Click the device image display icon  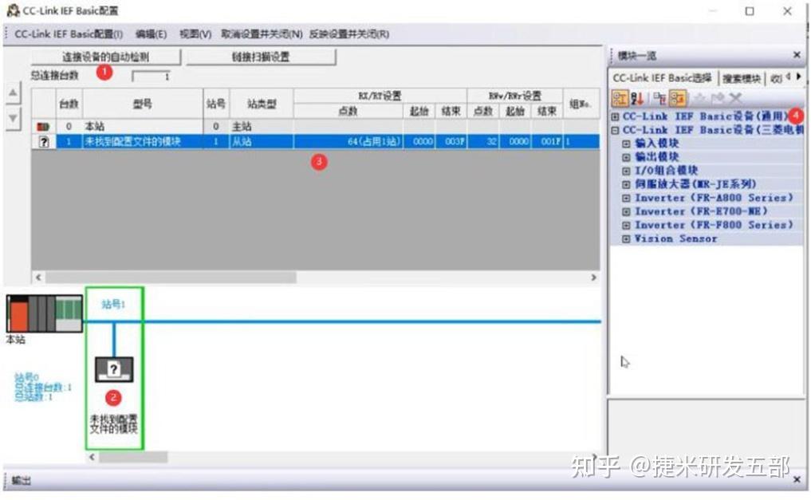(675, 97)
